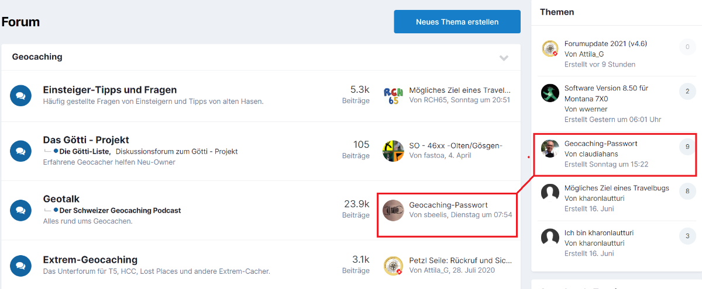Collapse the Geocaching category with chevron
This screenshot has width=702, height=289.
(504, 58)
